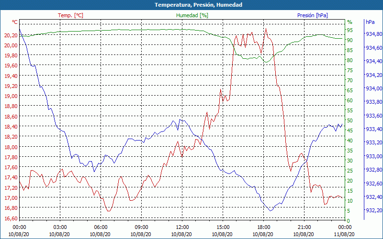
Task: Click the '15:00' time axis label
Action: (223, 228)
